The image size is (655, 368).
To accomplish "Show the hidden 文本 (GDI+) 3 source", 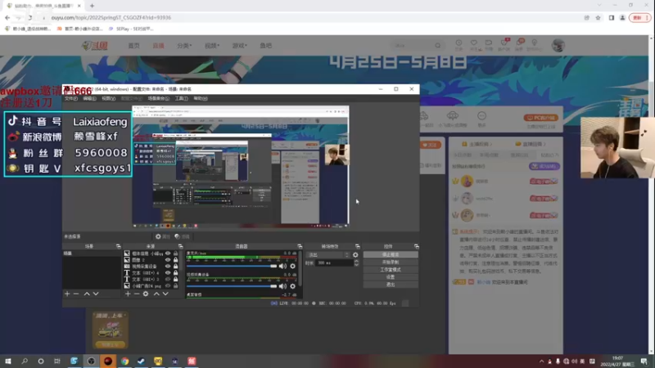I will (168, 279).
